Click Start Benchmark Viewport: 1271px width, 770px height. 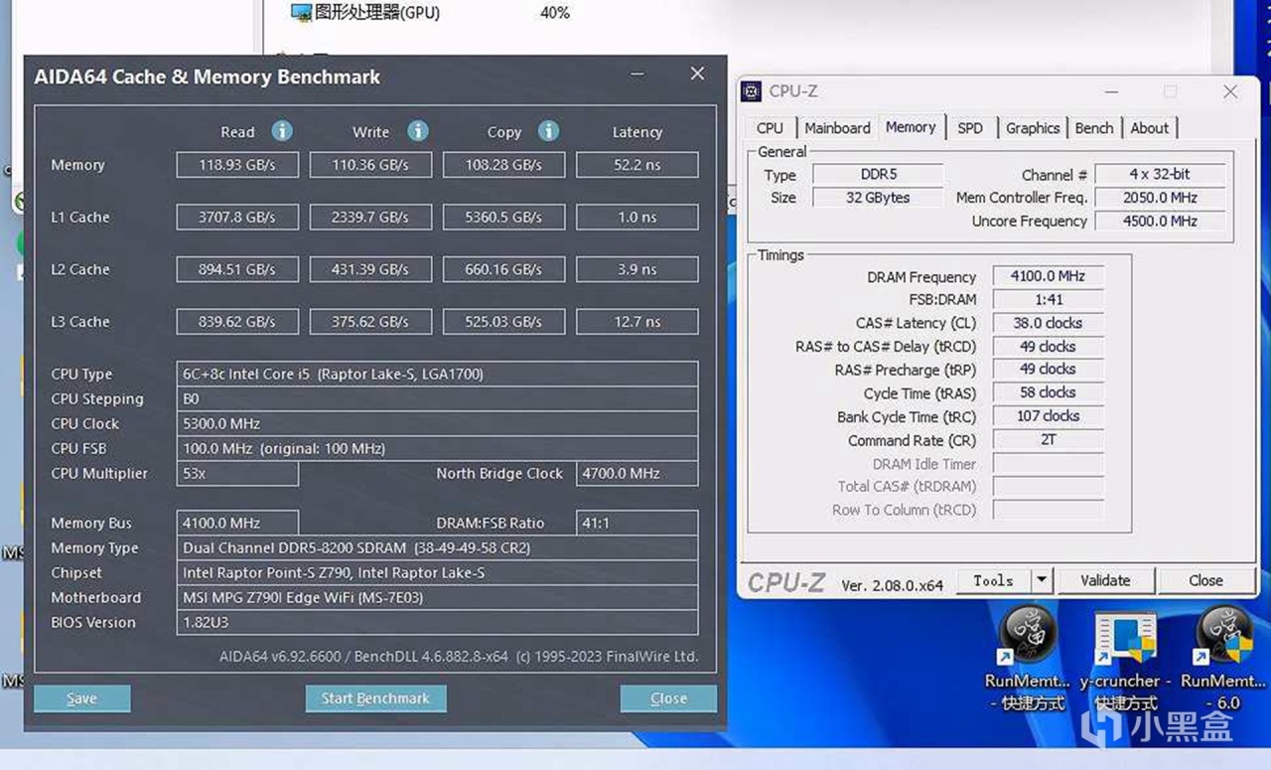coord(375,698)
